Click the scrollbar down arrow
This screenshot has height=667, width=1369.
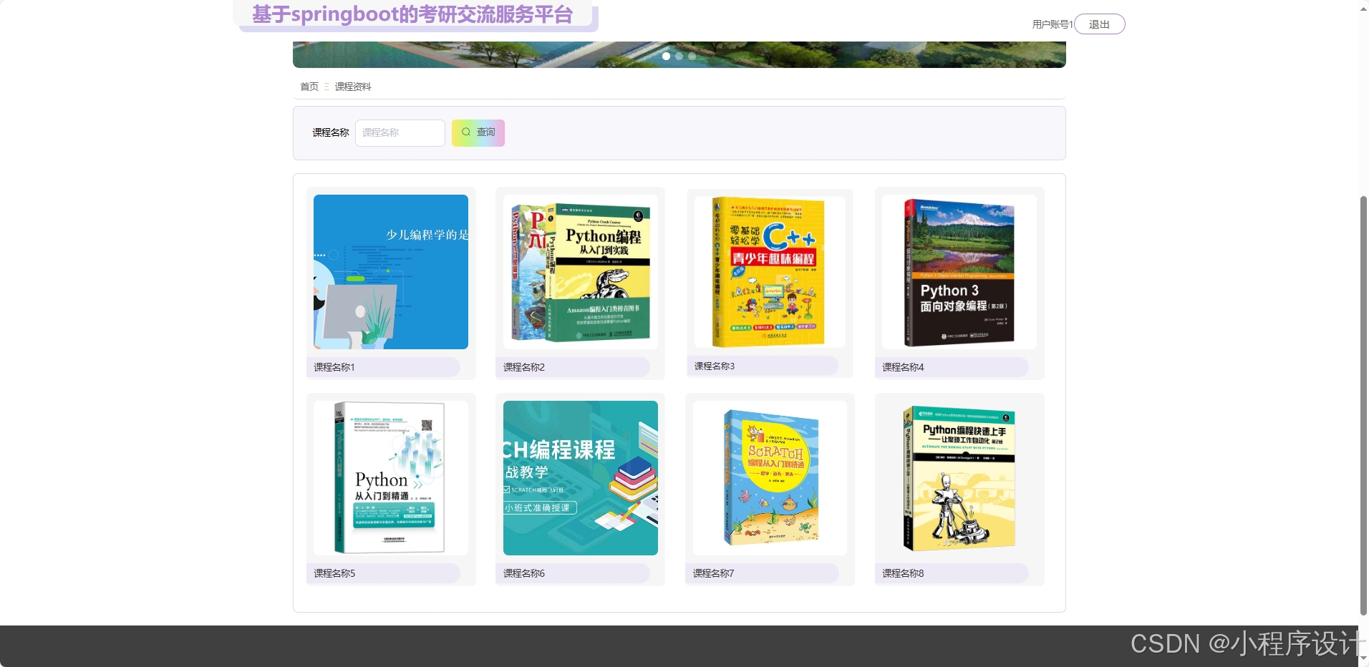click(x=1363, y=658)
